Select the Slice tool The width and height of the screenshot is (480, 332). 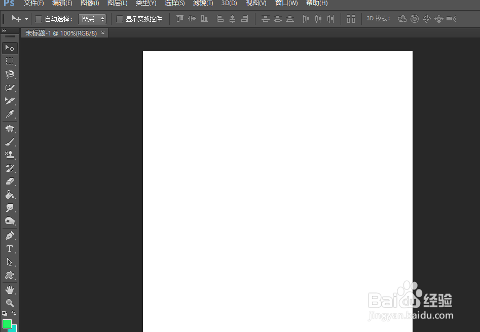[10, 101]
